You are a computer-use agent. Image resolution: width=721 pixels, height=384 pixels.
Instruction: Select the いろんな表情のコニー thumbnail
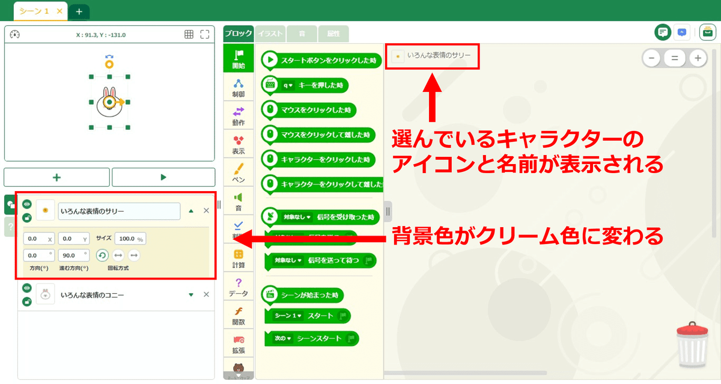pos(45,294)
